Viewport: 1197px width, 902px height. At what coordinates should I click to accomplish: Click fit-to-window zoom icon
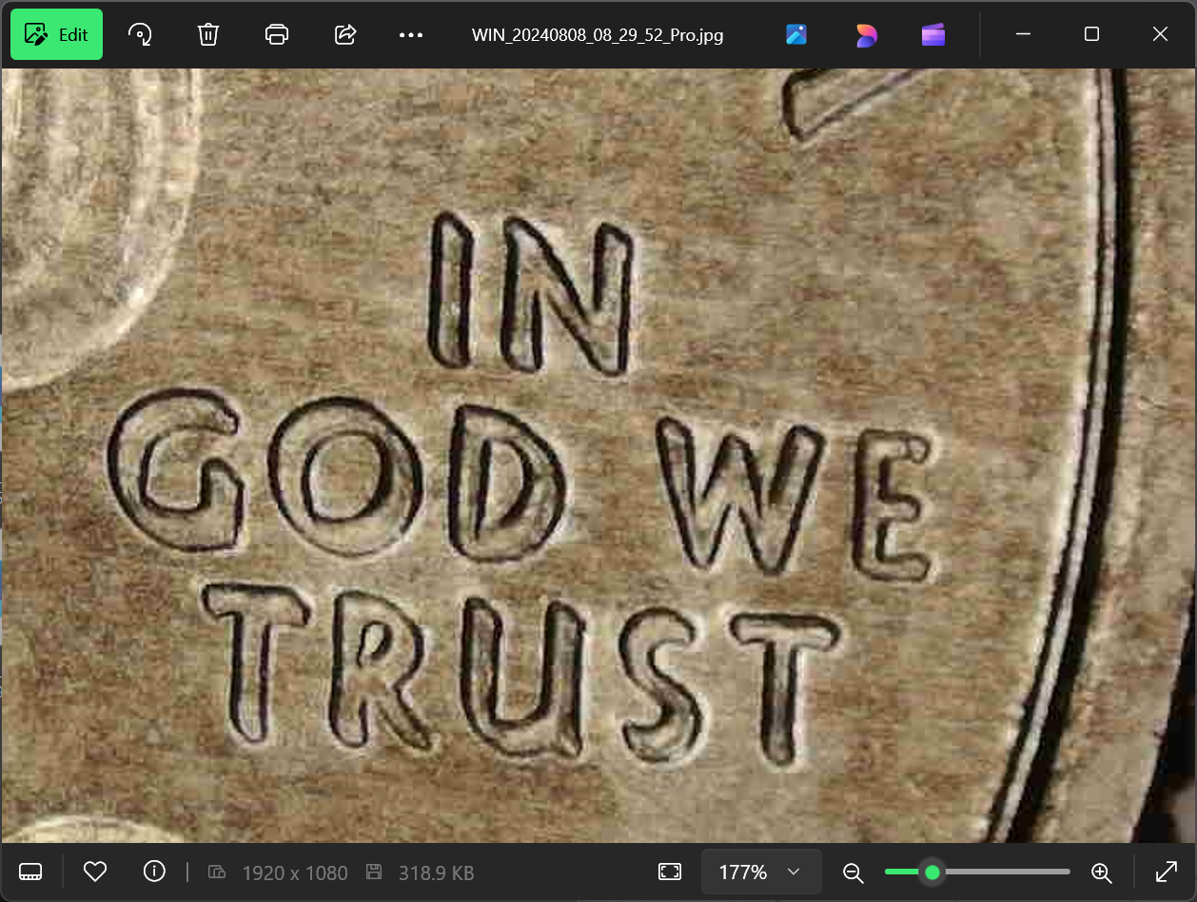(670, 872)
